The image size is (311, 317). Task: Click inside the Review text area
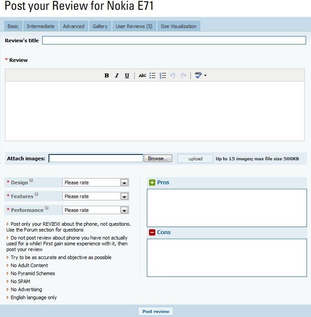(155, 111)
